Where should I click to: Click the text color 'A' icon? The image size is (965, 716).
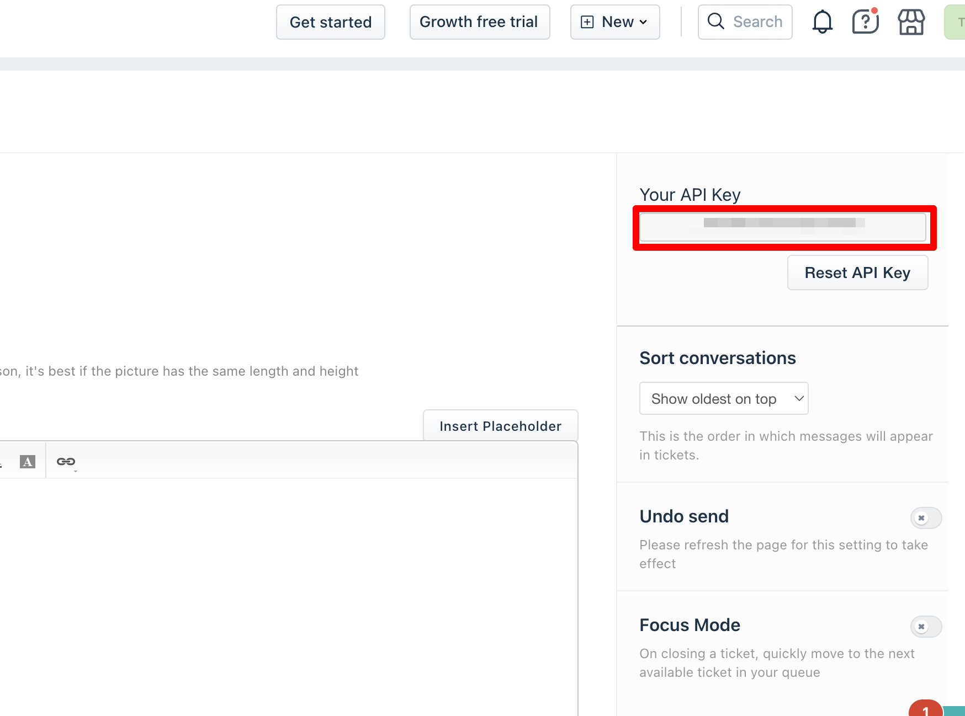(x=28, y=462)
